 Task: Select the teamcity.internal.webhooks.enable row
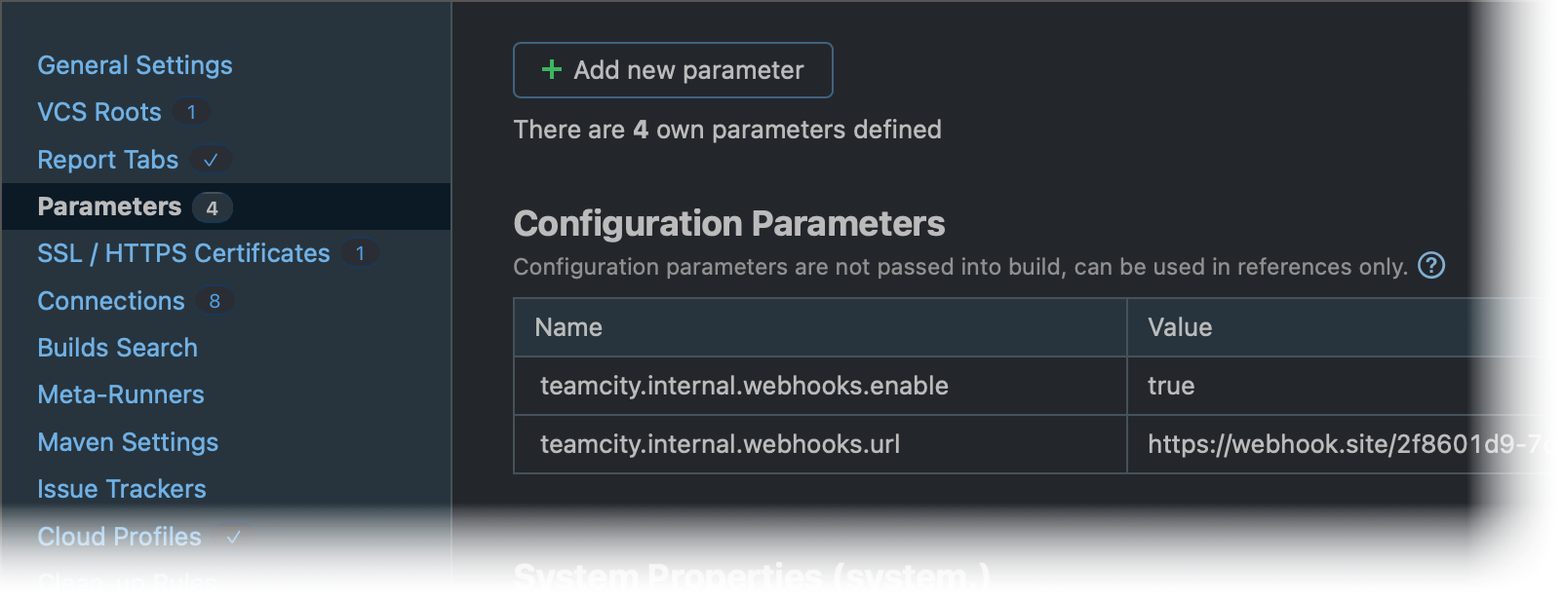[x=744, y=386]
